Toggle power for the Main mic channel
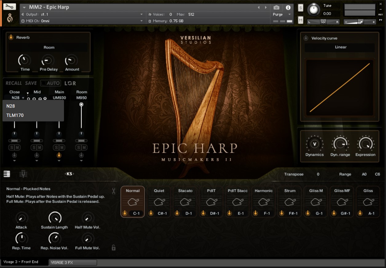The height and width of the screenshot is (268, 386). coord(59,155)
